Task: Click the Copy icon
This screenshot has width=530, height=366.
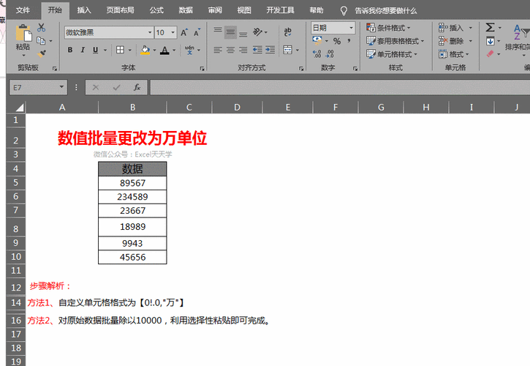Action: [x=41, y=41]
